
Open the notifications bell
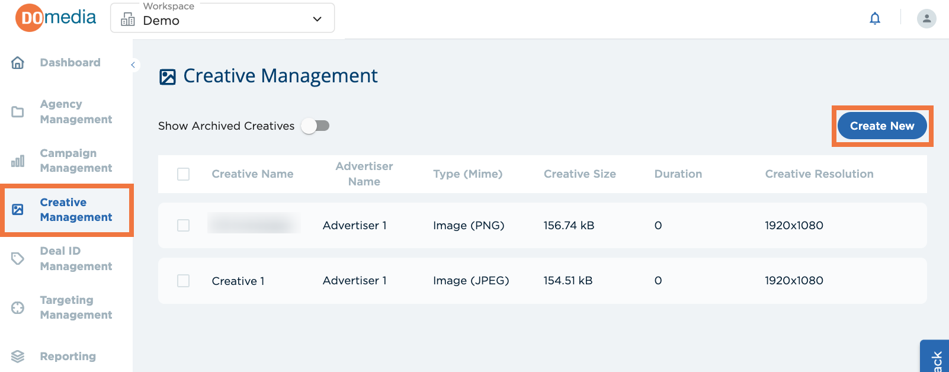click(875, 18)
